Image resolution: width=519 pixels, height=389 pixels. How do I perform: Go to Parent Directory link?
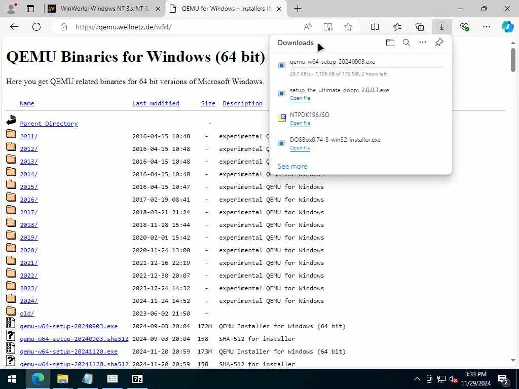(x=49, y=124)
